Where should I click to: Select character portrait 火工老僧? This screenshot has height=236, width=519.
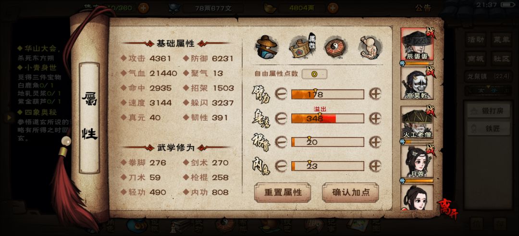(x=417, y=123)
